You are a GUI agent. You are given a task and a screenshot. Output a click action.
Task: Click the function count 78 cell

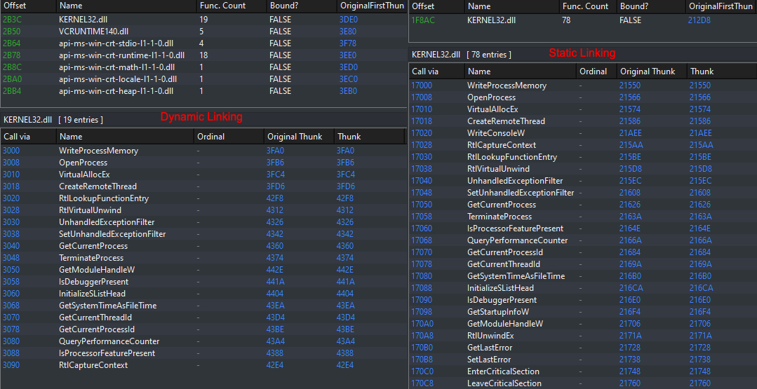(567, 20)
